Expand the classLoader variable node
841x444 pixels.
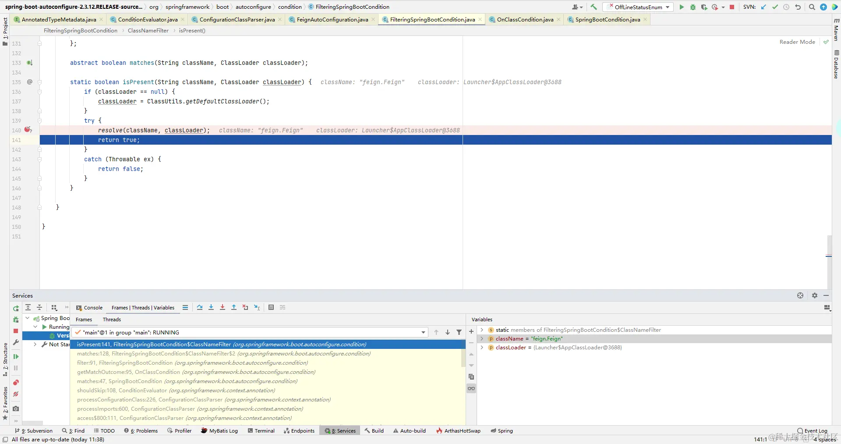pyautogui.click(x=482, y=348)
